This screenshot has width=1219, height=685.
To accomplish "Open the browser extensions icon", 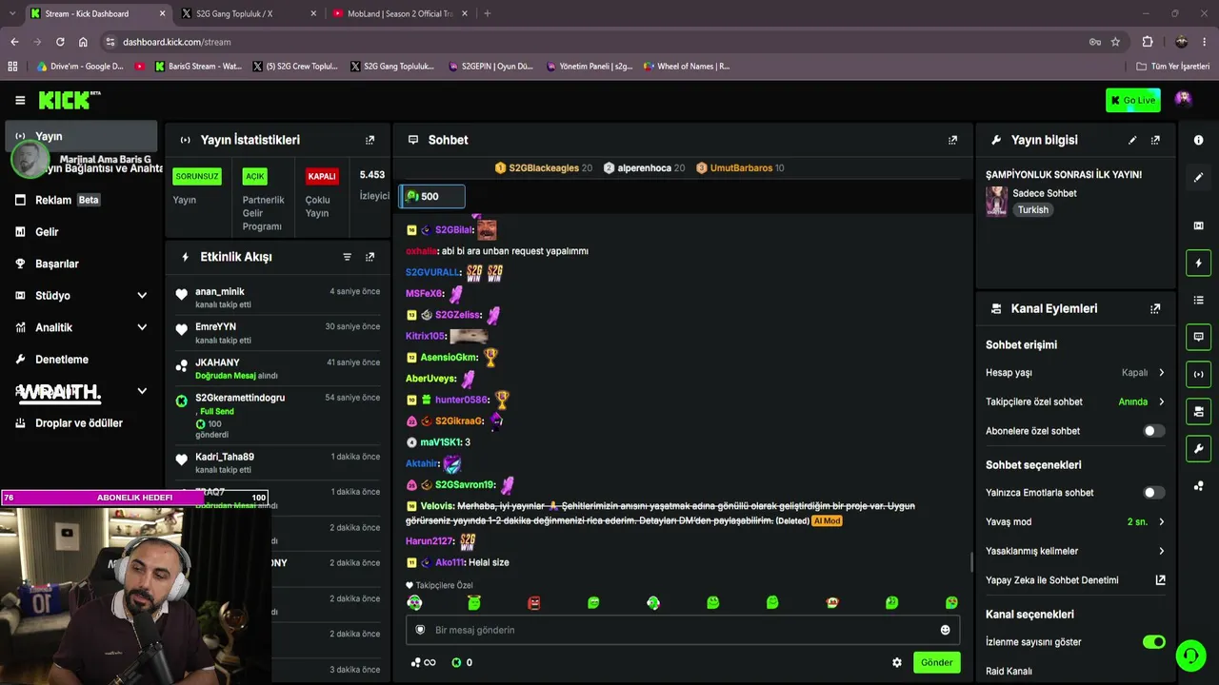I will [x=1148, y=42].
